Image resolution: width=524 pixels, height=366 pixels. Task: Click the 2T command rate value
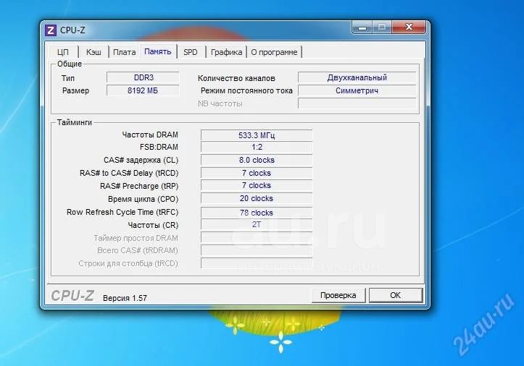[x=257, y=224]
